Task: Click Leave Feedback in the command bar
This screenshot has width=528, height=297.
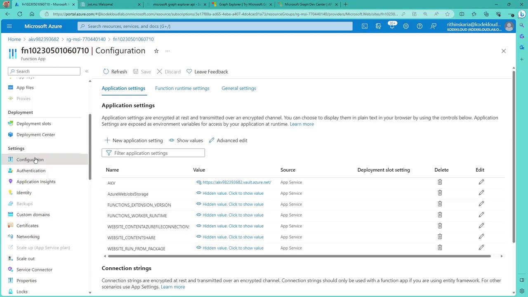Action: point(207,72)
